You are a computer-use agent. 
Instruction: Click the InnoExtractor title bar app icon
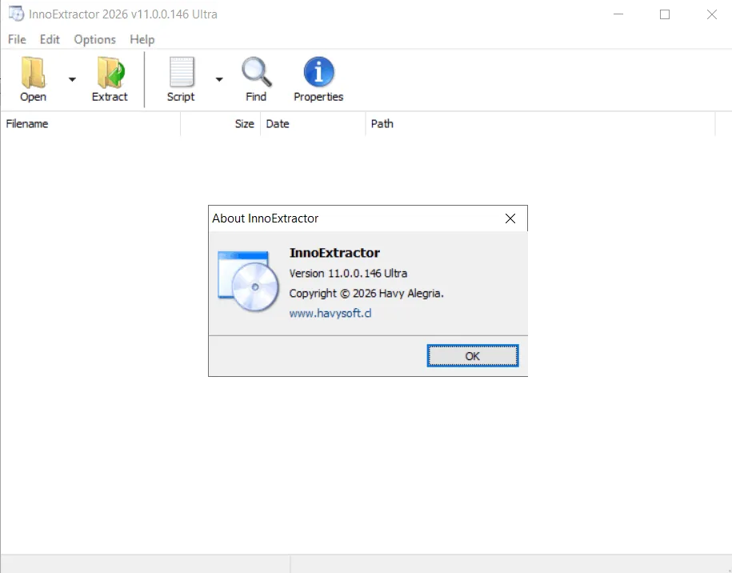[x=16, y=14]
